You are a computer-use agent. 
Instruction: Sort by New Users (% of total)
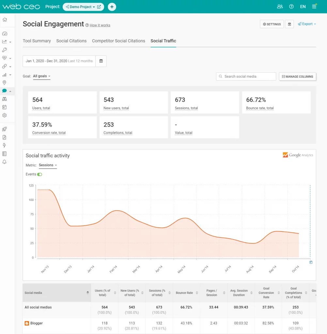[132, 293]
